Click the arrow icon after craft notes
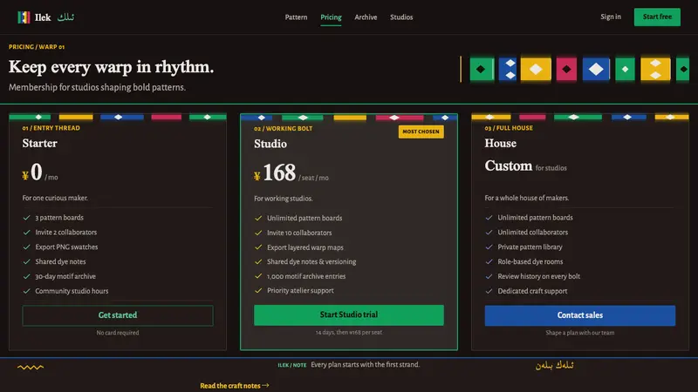The width and height of the screenshot is (698, 392). point(266,385)
